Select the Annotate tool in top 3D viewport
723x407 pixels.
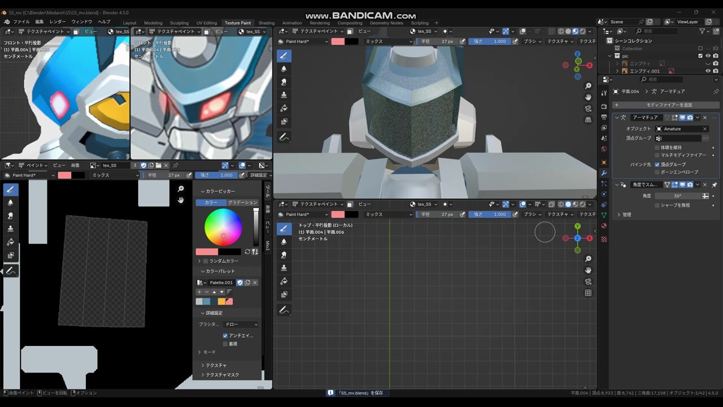click(x=284, y=137)
